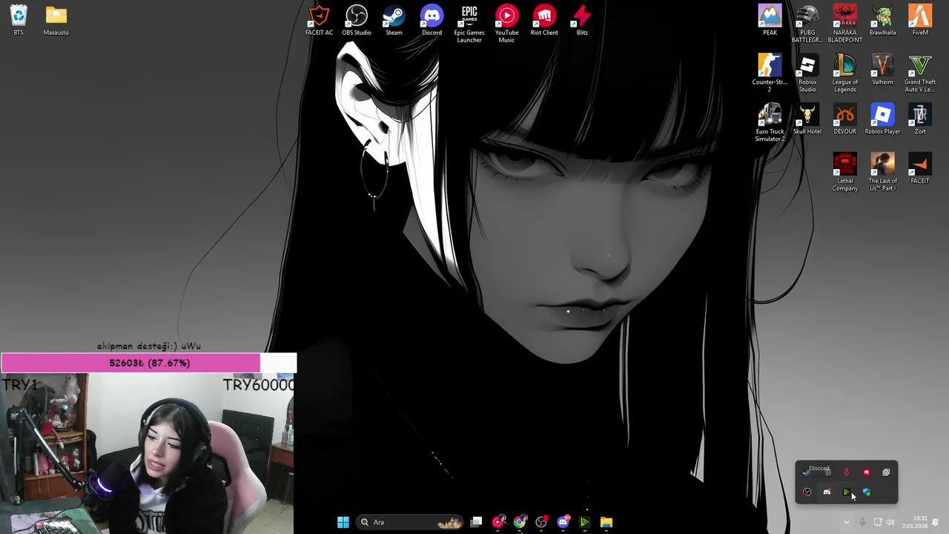Select the Recycle Bin icon labeled BTS

coord(19,20)
